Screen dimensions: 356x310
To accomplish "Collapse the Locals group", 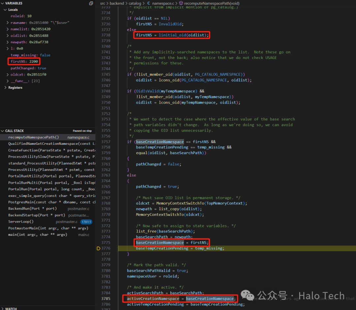I will click(5, 10).
